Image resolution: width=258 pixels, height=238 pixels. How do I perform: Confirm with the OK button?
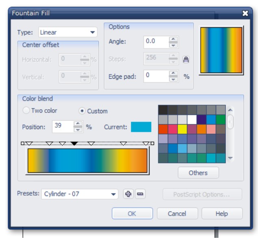tap(132, 214)
